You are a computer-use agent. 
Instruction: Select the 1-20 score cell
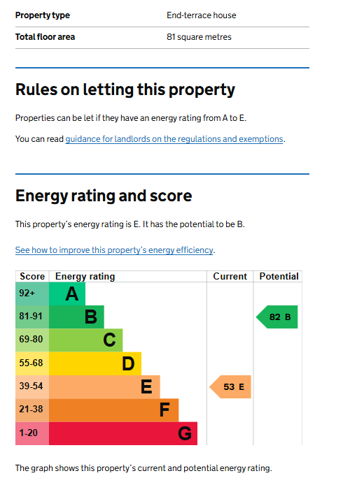pos(32,433)
